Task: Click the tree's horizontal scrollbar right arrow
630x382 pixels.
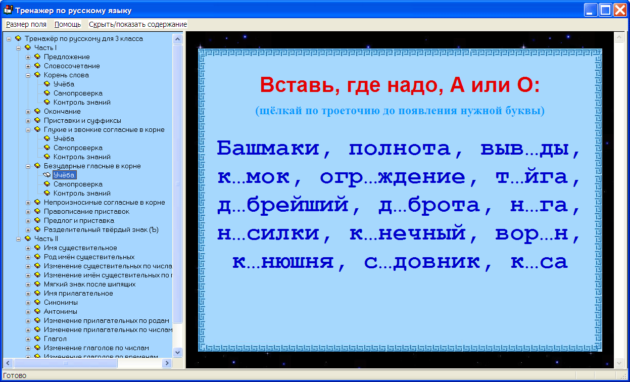Action: (167, 363)
